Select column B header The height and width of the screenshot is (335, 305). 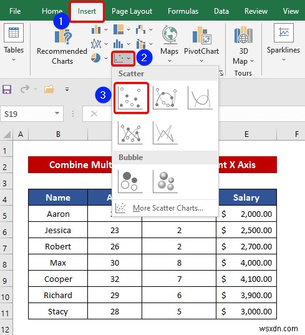[x=58, y=134]
